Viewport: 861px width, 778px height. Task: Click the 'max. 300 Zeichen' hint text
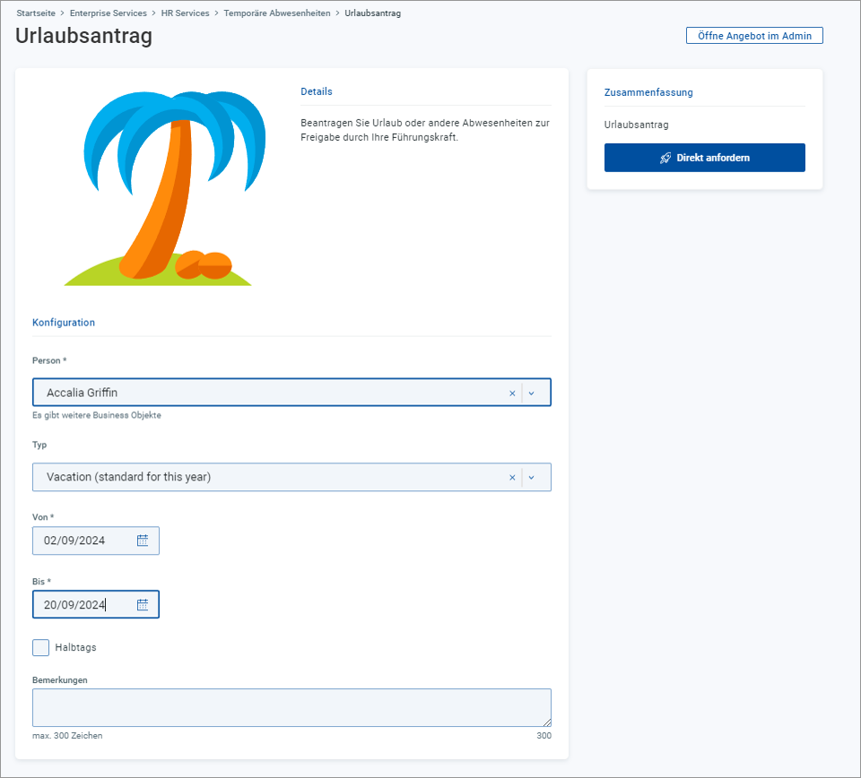coord(67,736)
